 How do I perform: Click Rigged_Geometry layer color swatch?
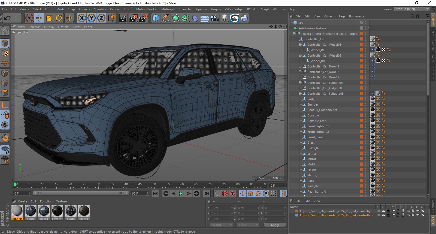coord(297,211)
